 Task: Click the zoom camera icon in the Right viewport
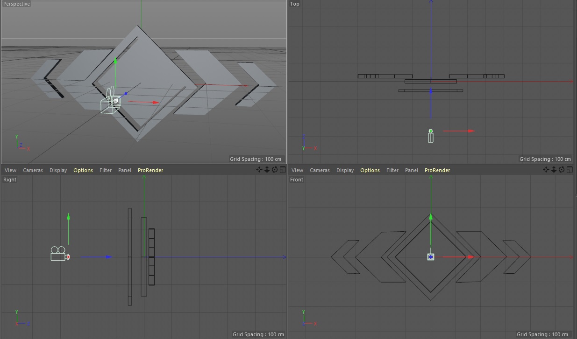tap(266, 170)
